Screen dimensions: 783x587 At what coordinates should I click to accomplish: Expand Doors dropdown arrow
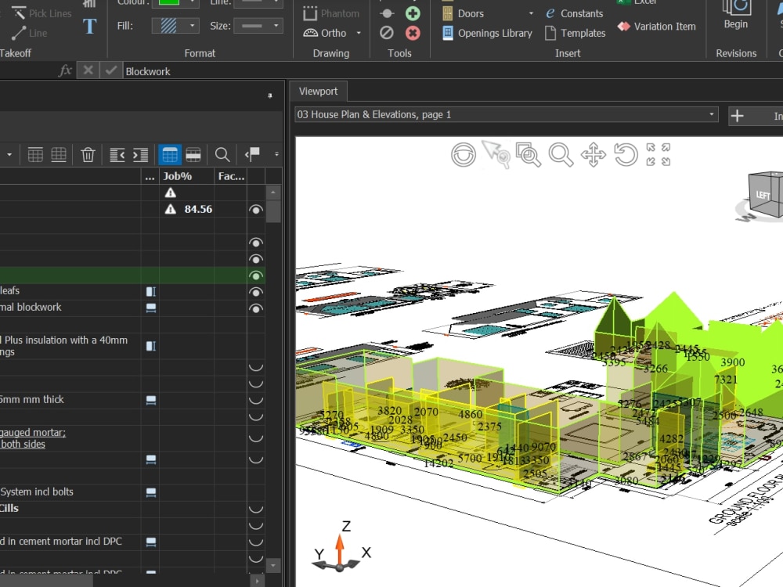tap(531, 13)
